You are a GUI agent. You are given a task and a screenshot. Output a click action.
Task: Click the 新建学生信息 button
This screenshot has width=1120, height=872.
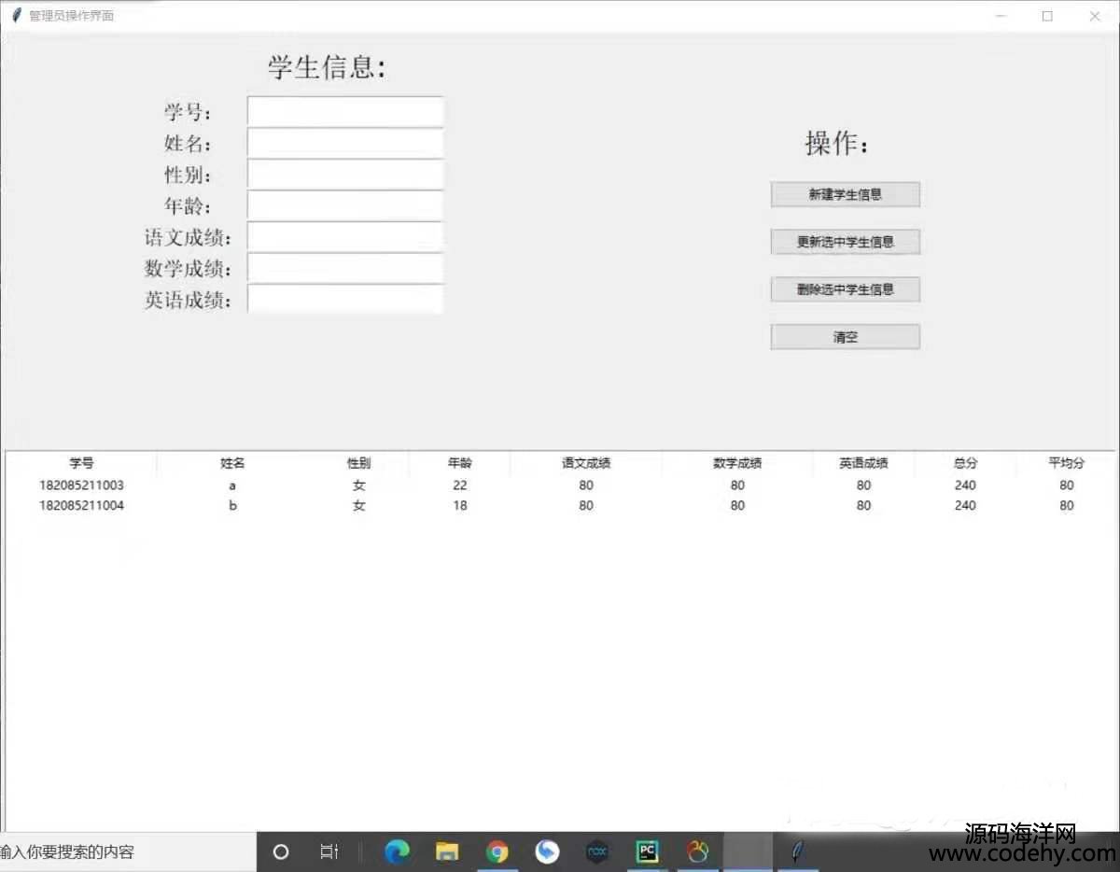(x=845, y=194)
